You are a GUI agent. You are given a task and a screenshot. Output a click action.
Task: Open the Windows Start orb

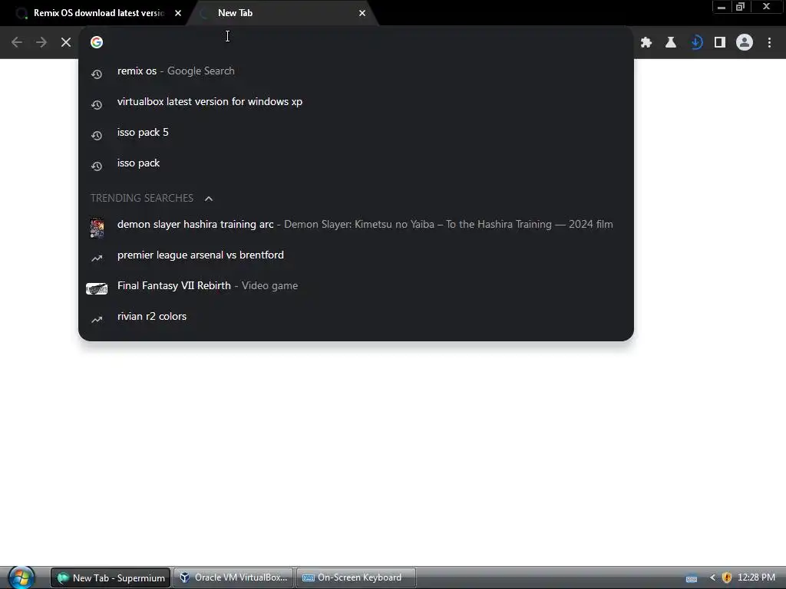21,577
